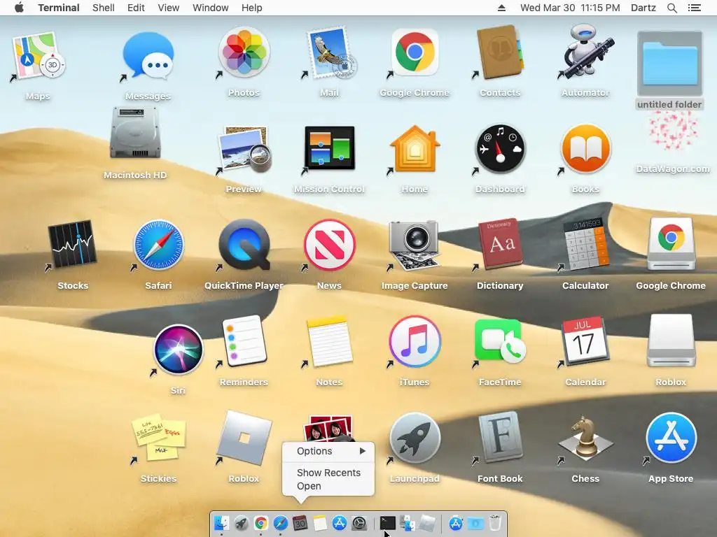Click Safari in the dock
This screenshot has height=537, width=717.
tap(280, 523)
